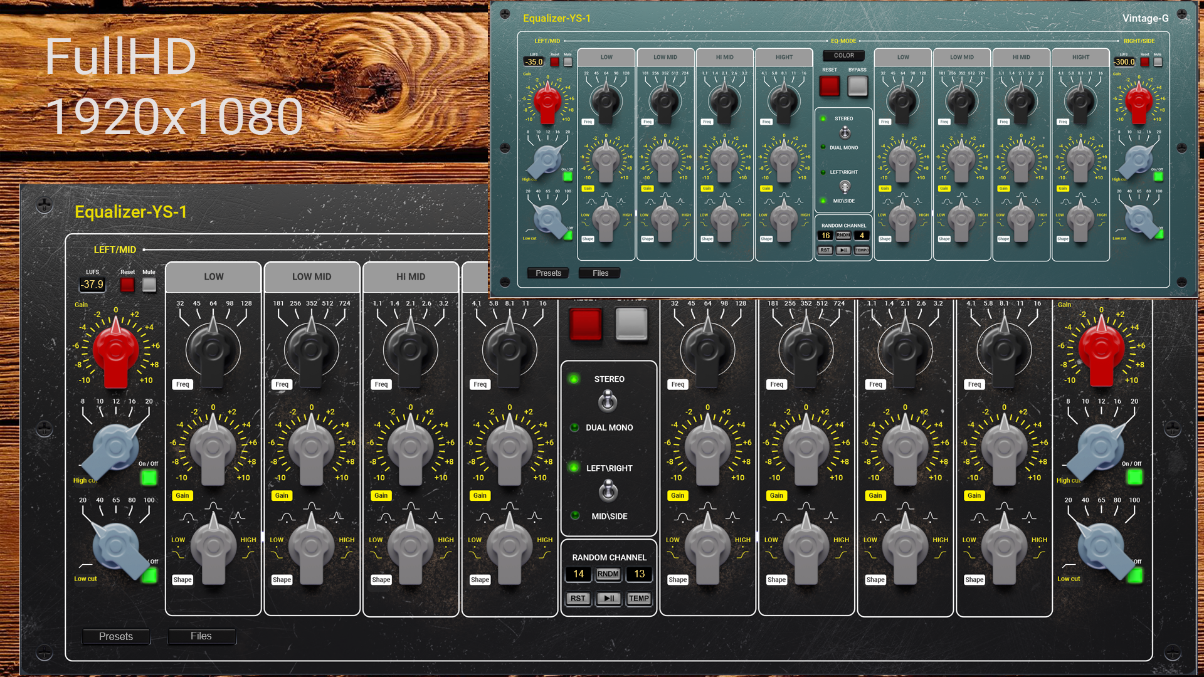Click red Gain knob in dark LEFT/MID section
Image resolution: width=1204 pixels, height=677 pixels.
click(x=115, y=351)
